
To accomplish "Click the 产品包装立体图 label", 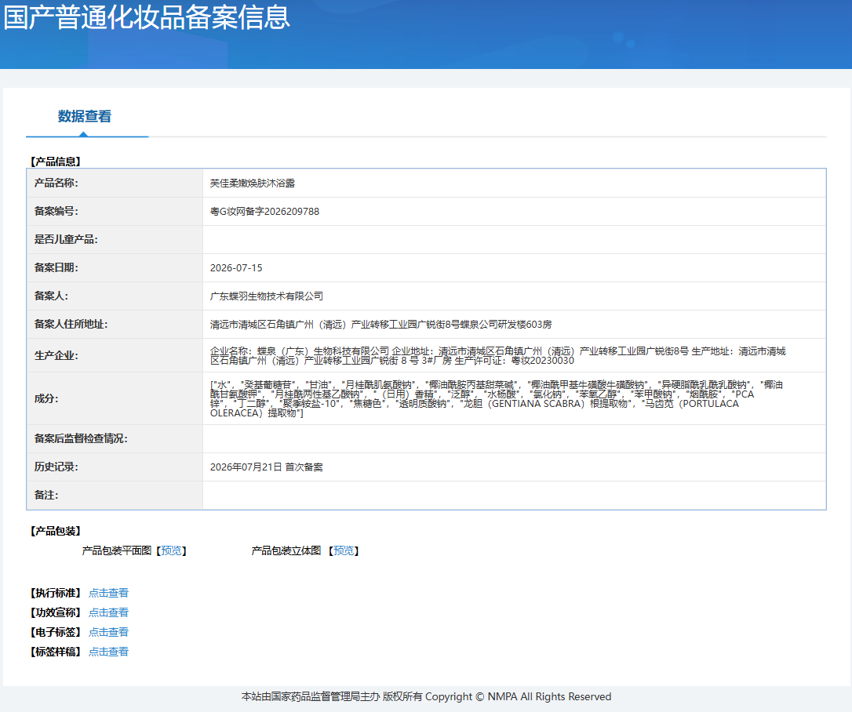I will coord(286,550).
